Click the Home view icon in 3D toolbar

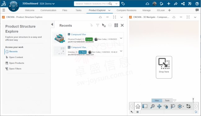138,106
